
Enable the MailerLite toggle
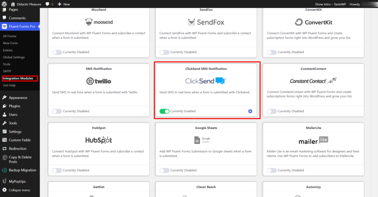tap(272, 170)
